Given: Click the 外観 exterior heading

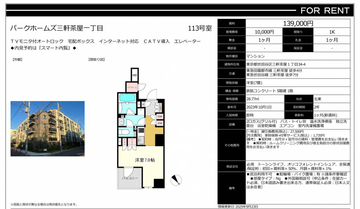Looking at the screenshot, I should (17, 59).
